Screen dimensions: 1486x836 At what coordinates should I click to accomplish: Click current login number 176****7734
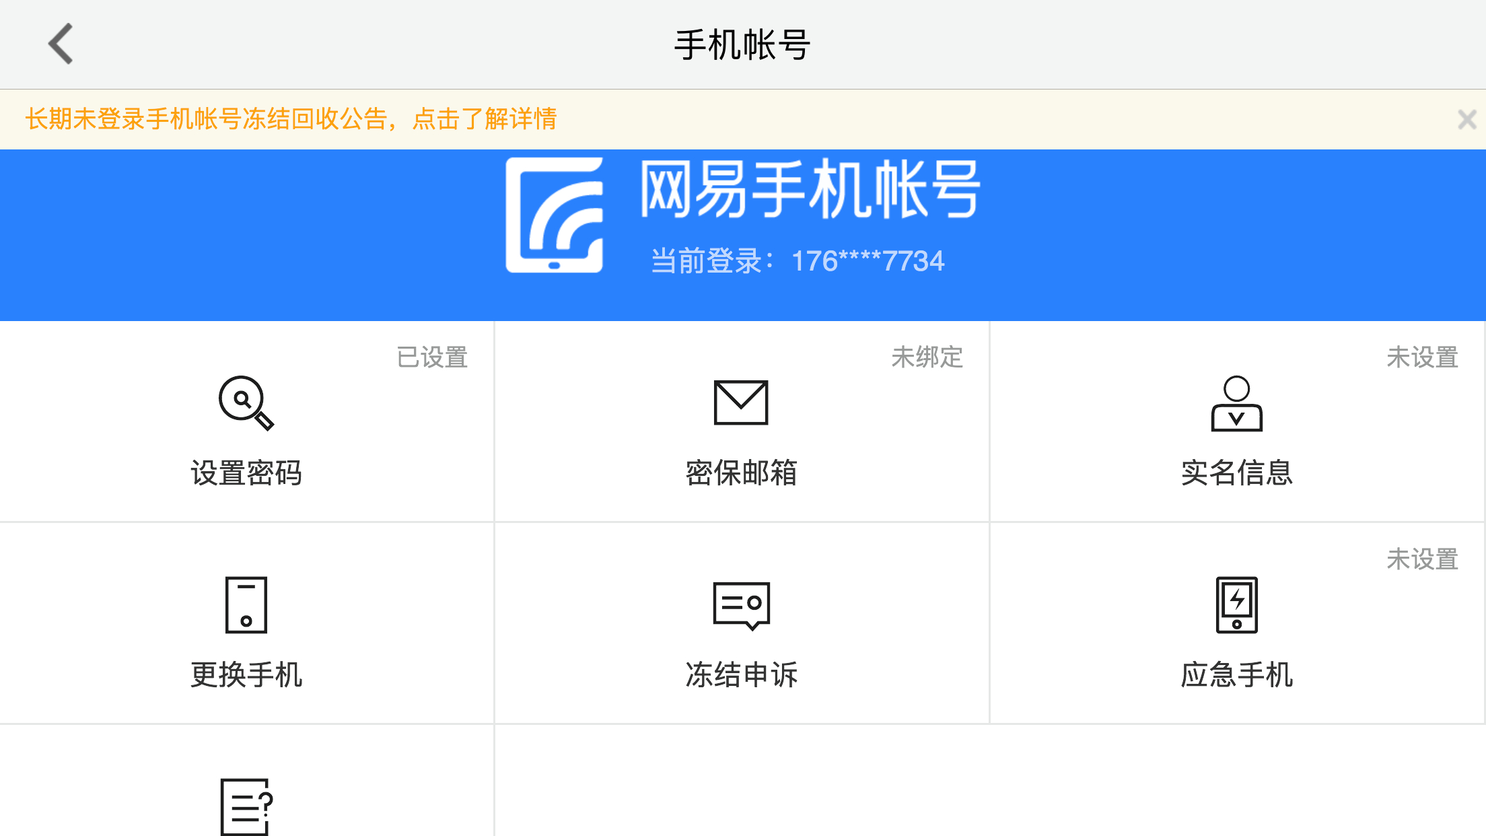(867, 261)
